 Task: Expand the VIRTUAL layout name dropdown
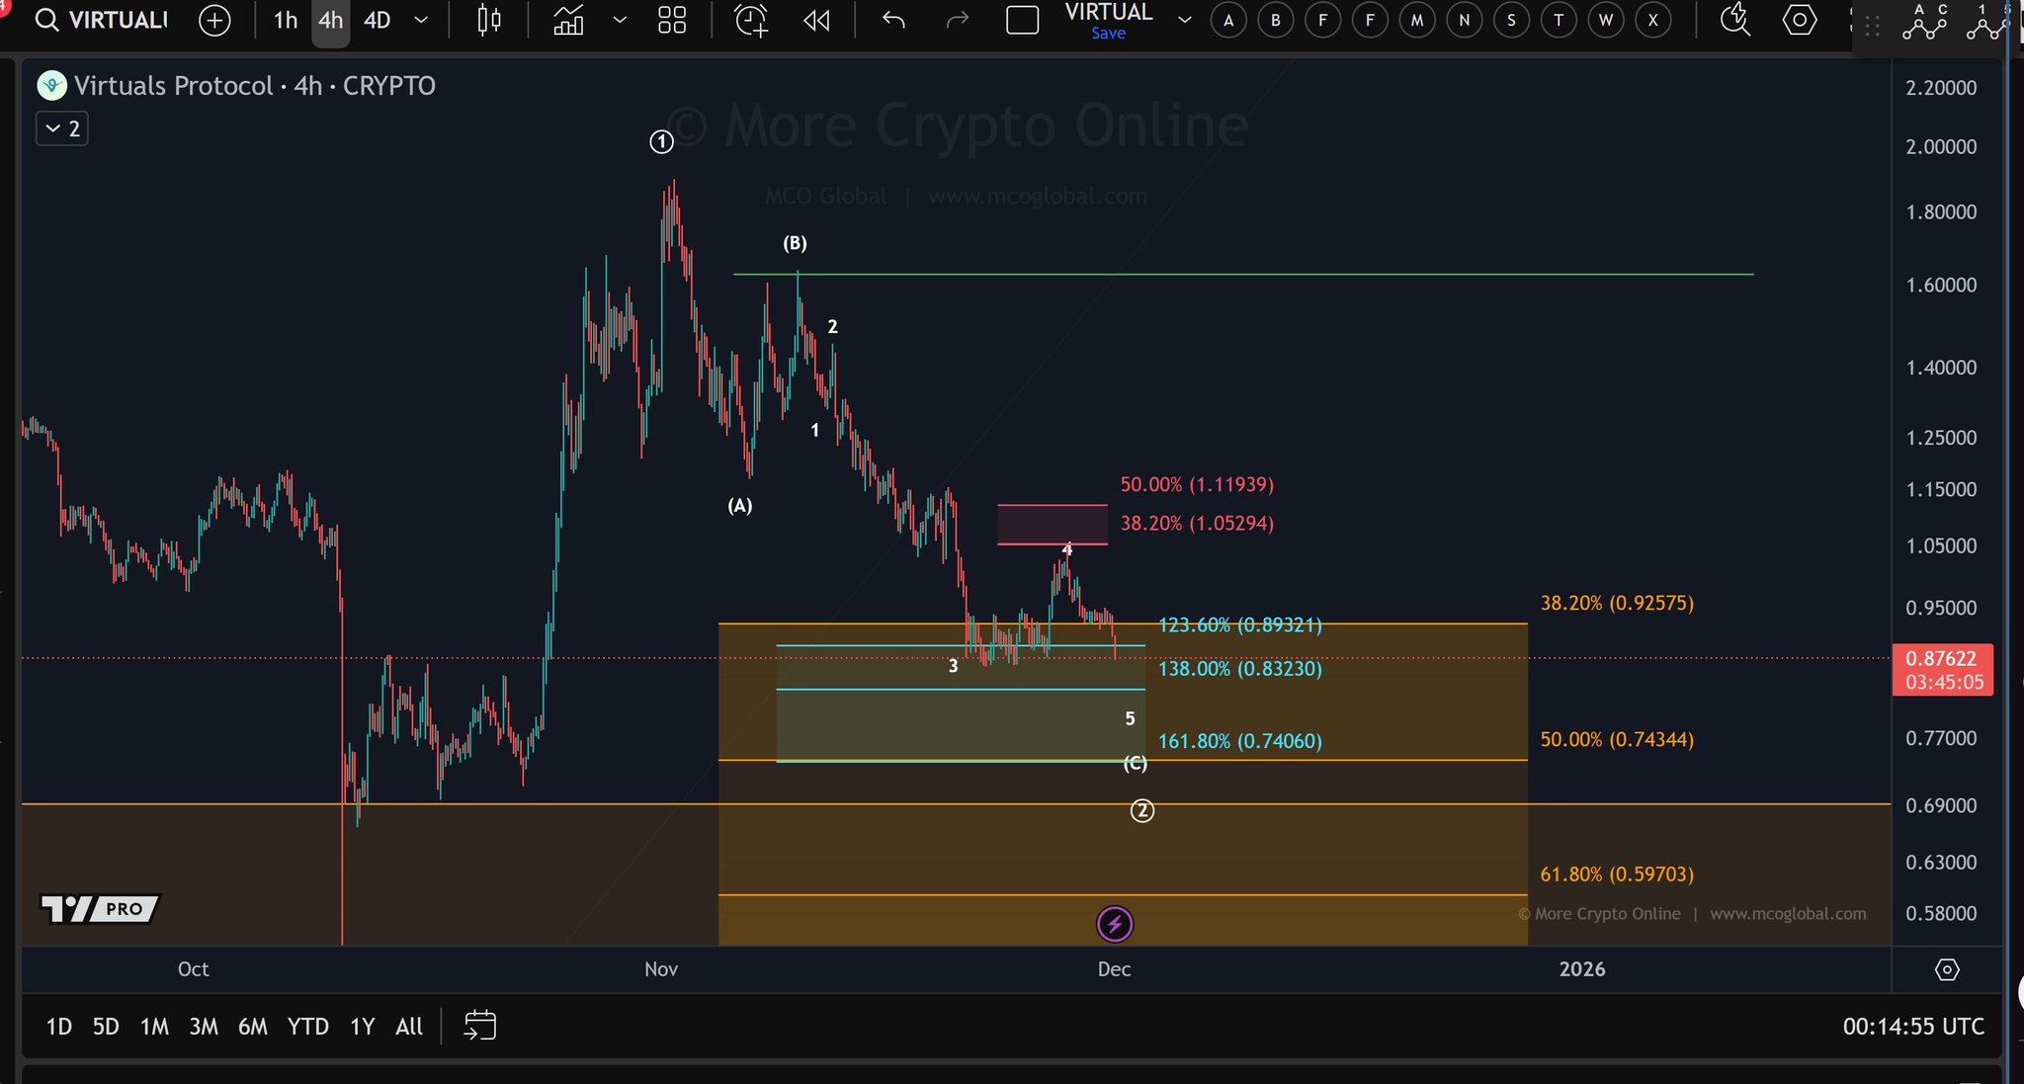(x=1184, y=20)
